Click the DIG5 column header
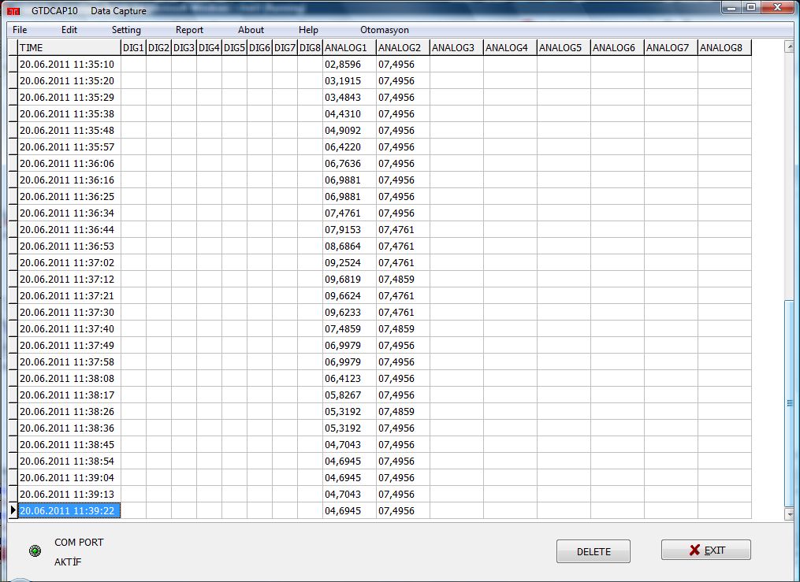800x582 pixels. [x=234, y=47]
